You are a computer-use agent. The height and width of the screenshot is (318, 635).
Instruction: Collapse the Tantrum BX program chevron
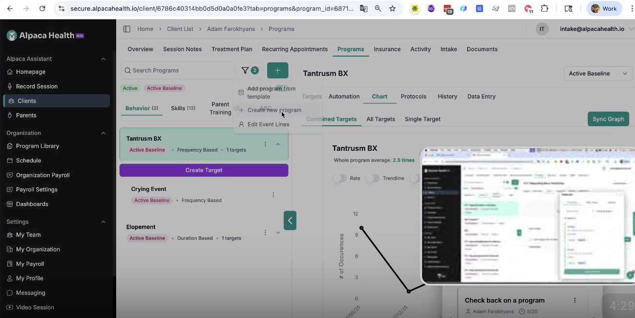[278, 144]
